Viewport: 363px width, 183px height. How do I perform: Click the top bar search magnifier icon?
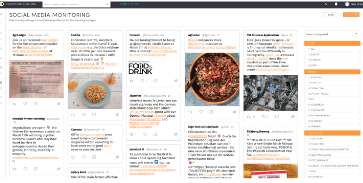pos(107,4)
